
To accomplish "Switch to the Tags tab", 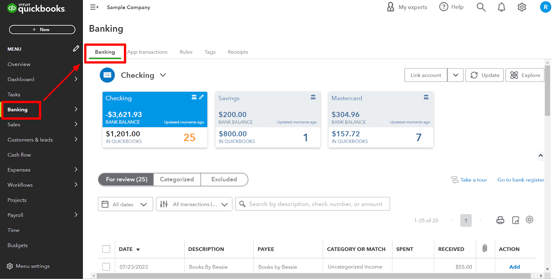I will [x=210, y=52].
